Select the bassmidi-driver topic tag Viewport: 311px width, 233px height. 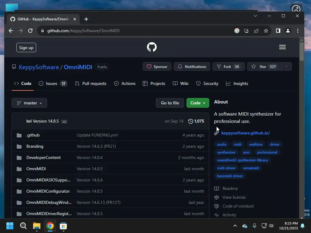pos(230,176)
